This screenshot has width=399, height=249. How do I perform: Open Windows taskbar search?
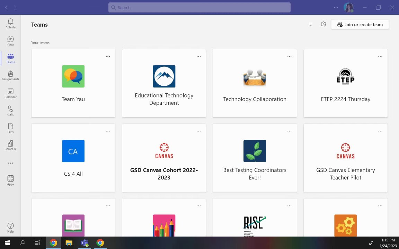(x=23, y=243)
